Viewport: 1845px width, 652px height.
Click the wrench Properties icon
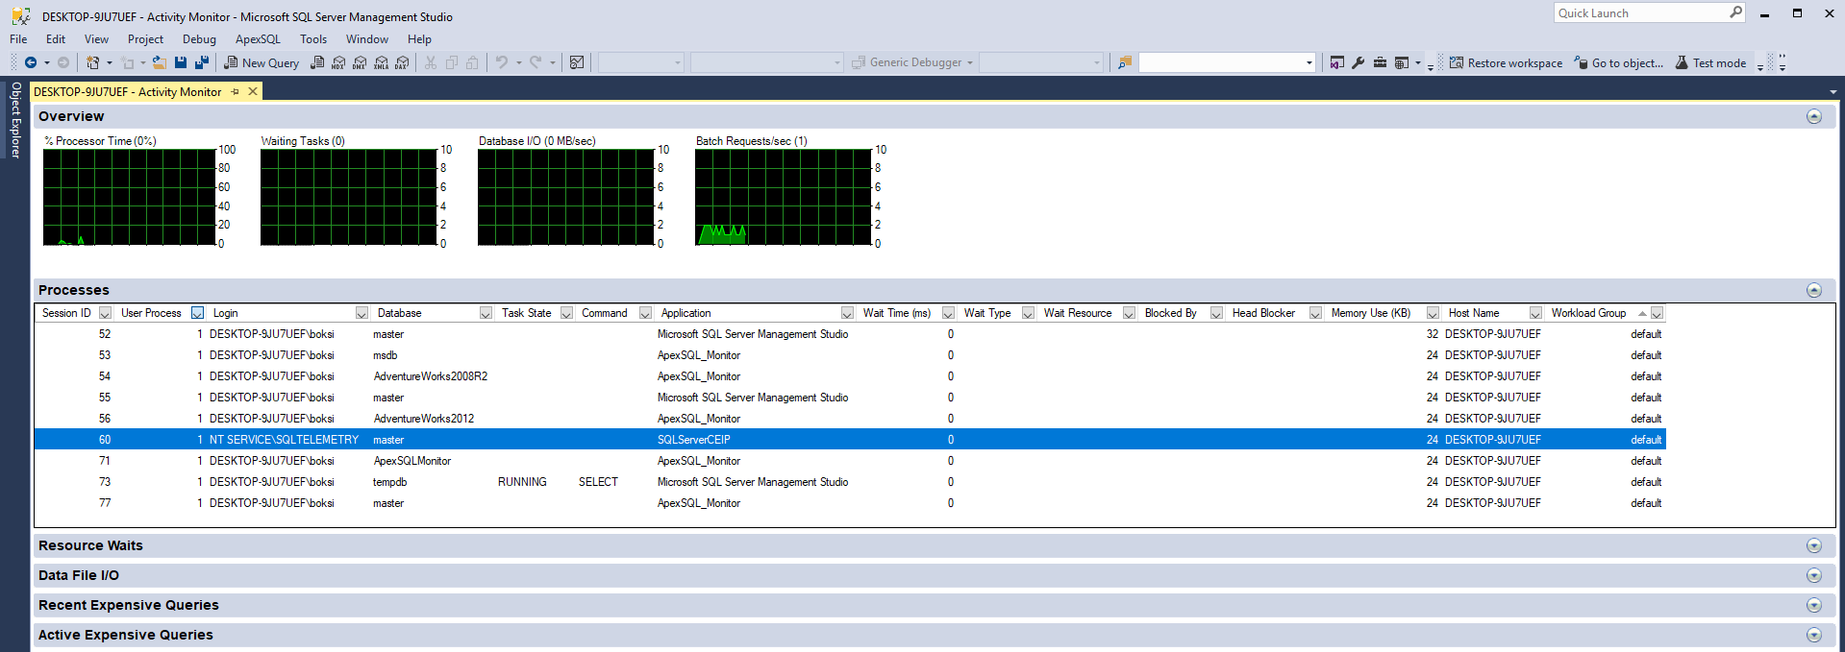tap(1358, 62)
